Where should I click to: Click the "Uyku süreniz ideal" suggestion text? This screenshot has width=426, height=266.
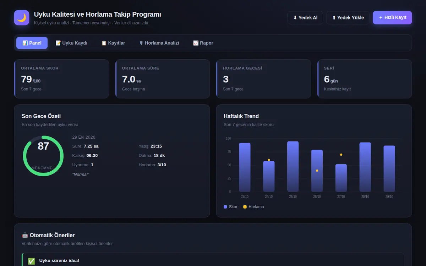point(59,261)
